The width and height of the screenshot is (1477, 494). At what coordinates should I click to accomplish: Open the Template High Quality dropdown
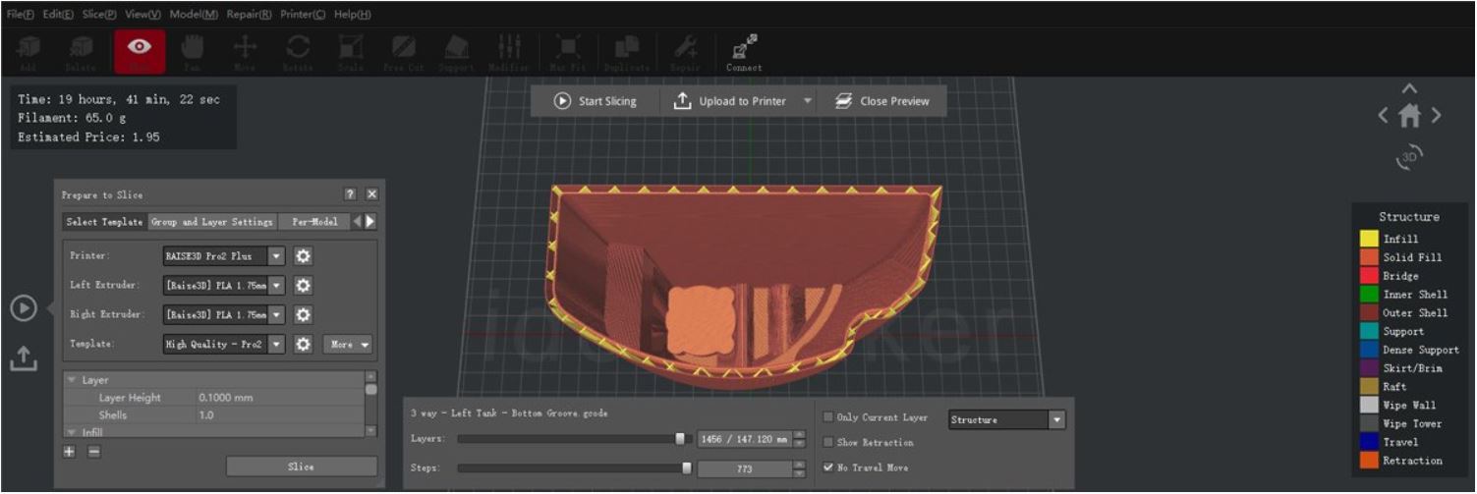click(x=224, y=345)
